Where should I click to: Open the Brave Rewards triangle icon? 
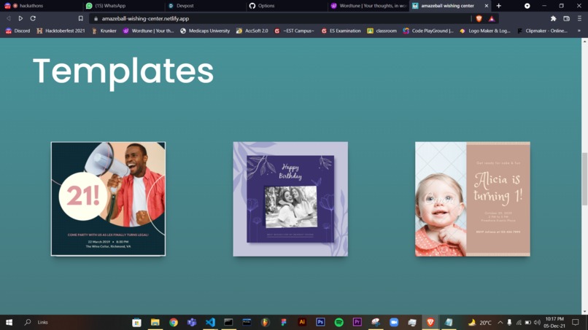tap(492, 18)
